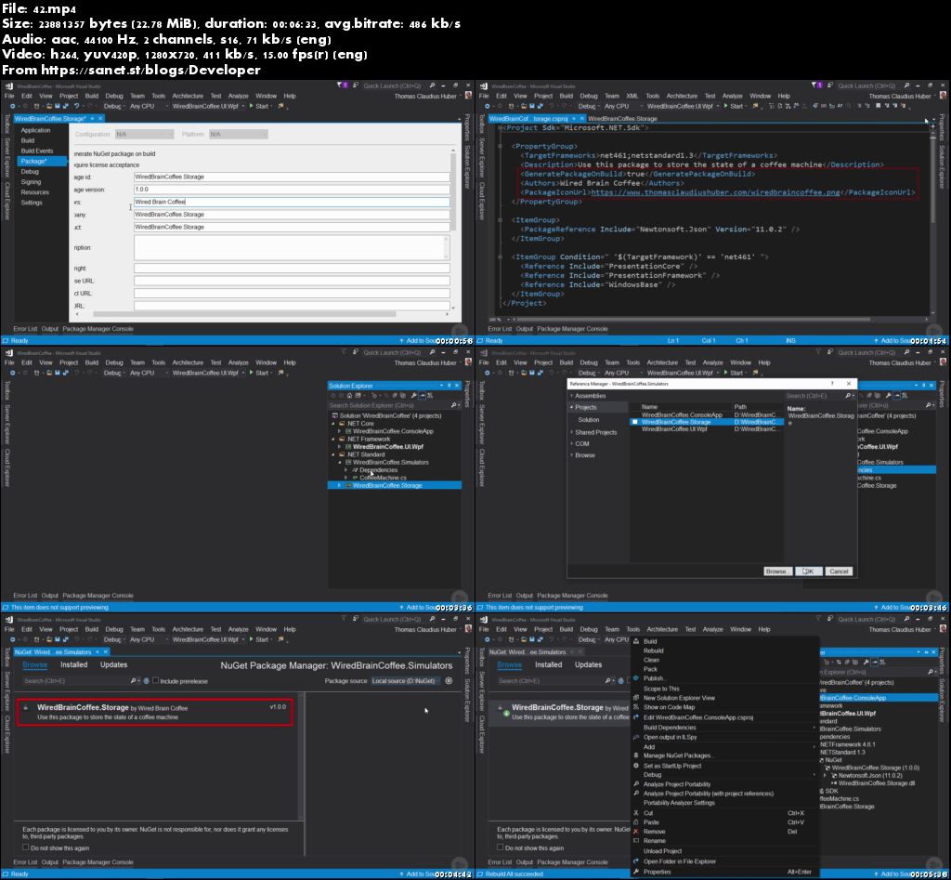Click the Edit WiredBrainCoffee.ConsoleApp.csproj arrow icon

636,717
